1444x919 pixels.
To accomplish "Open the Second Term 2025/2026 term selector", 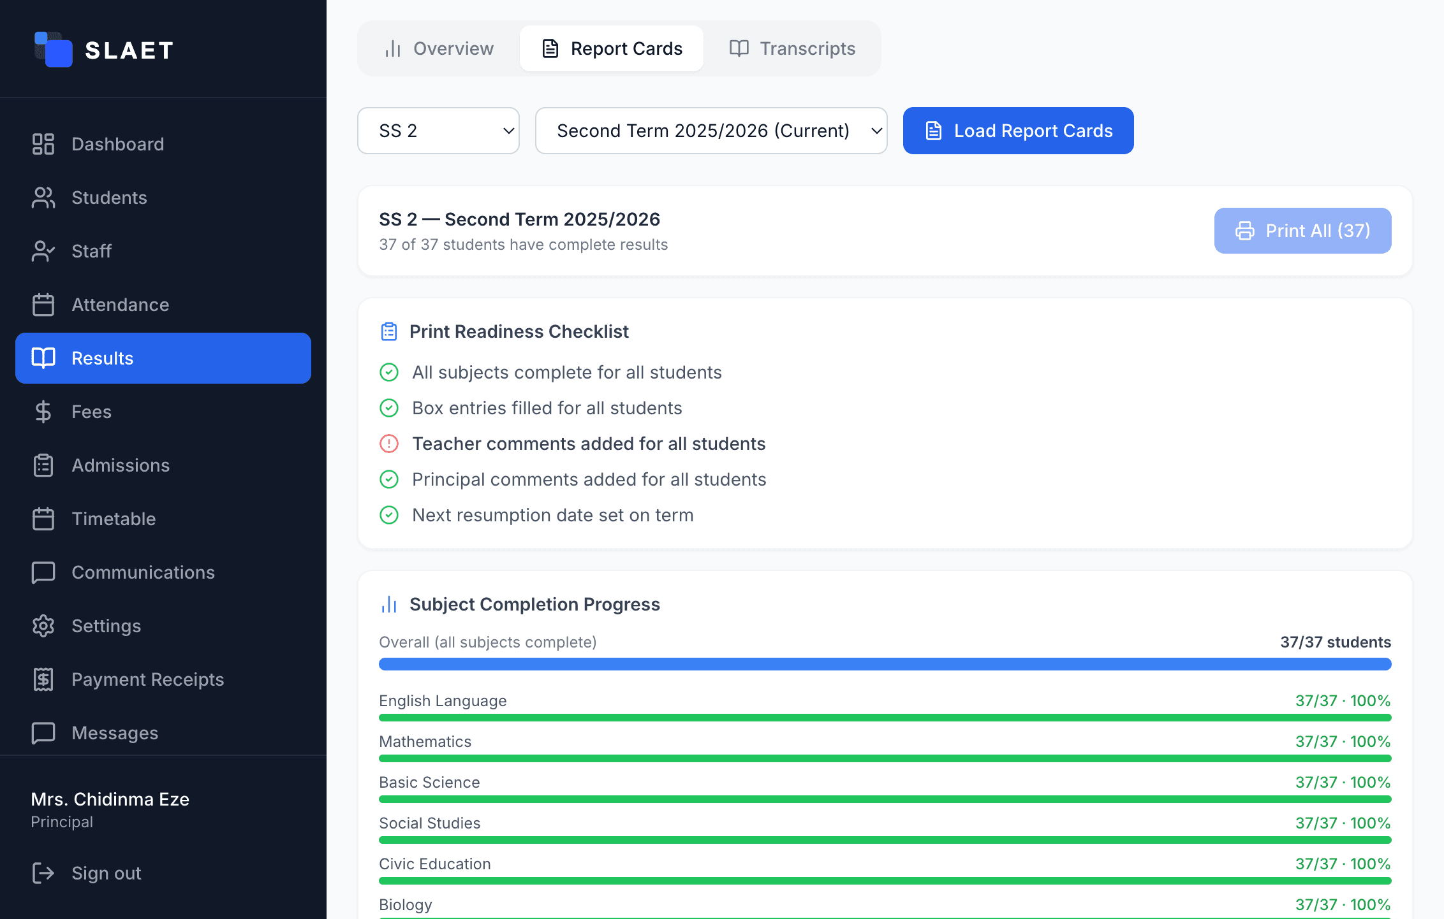I will (711, 131).
